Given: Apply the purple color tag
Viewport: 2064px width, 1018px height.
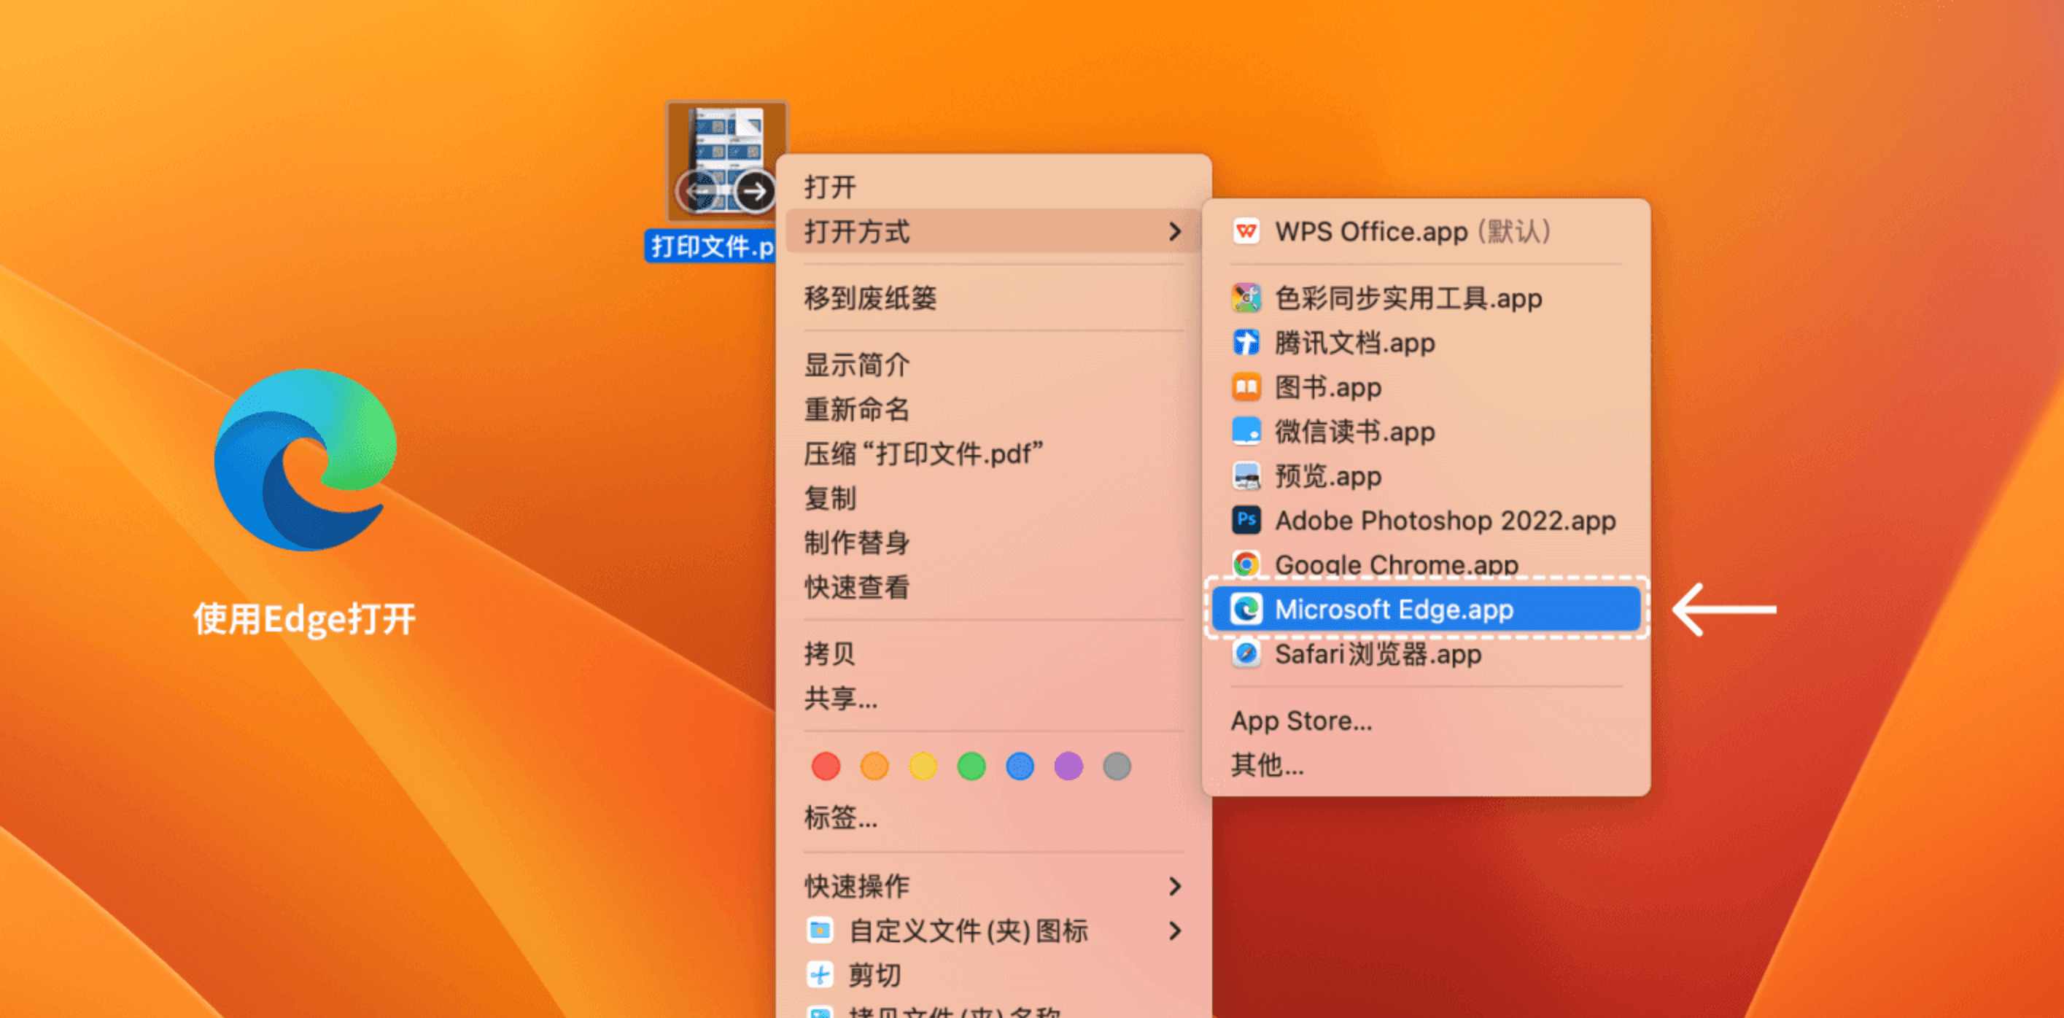Looking at the screenshot, I should [1068, 766].
